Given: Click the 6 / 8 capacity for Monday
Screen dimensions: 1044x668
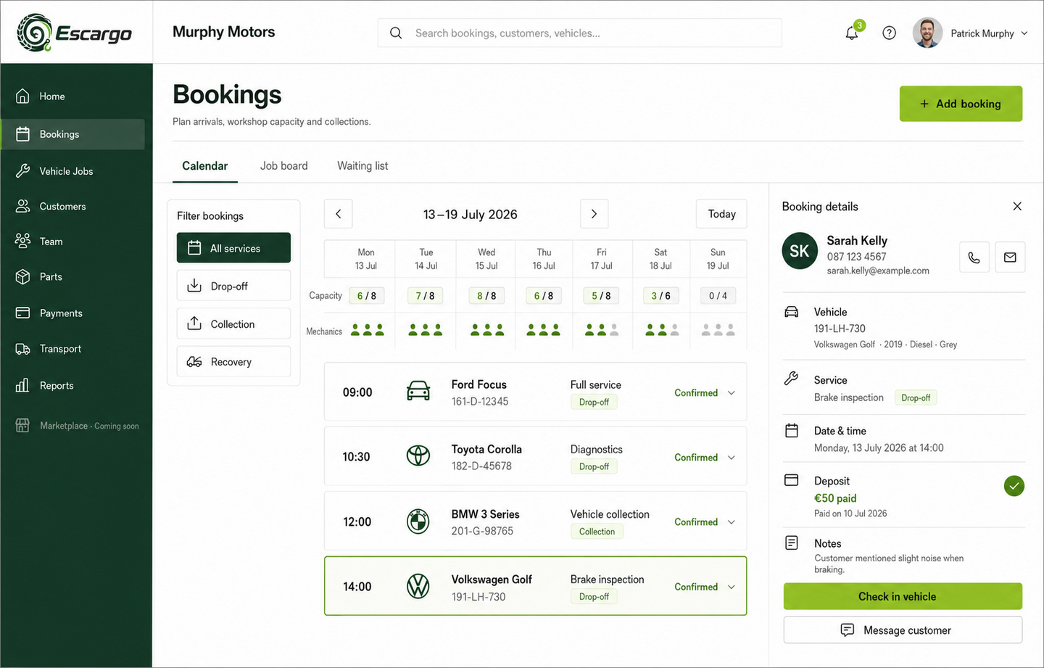Looking at the screenshot, I should click(367, 296).
